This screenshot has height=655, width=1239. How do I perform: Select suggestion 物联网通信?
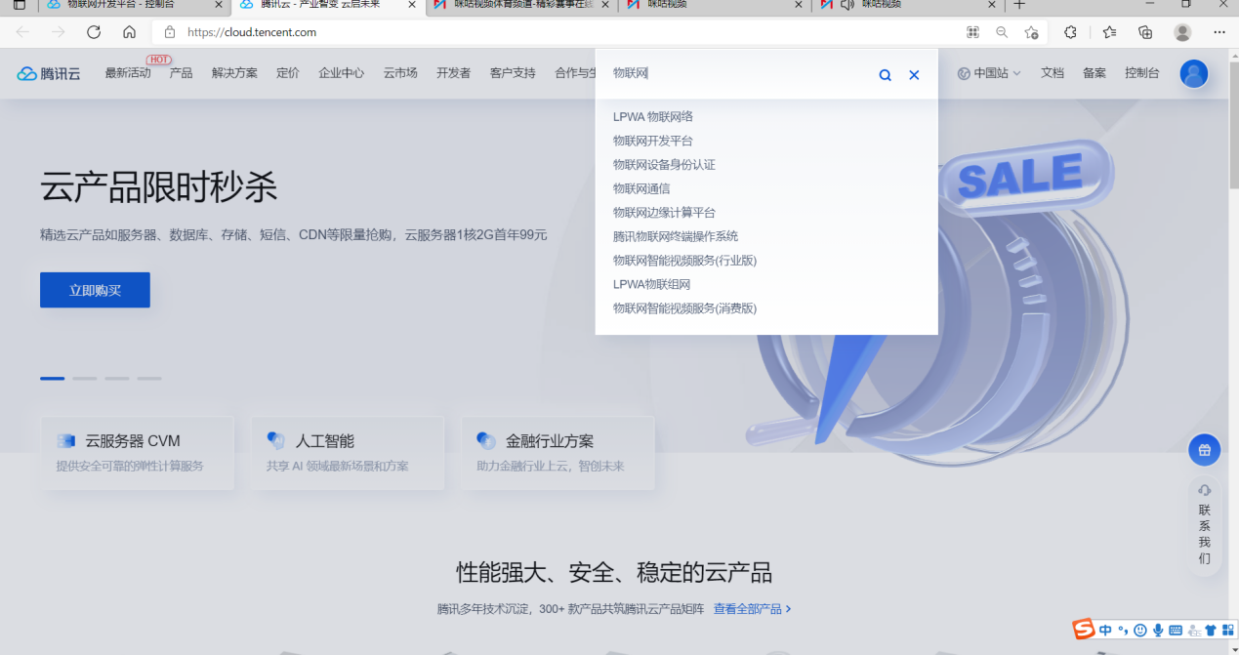(x=641, y=188)
